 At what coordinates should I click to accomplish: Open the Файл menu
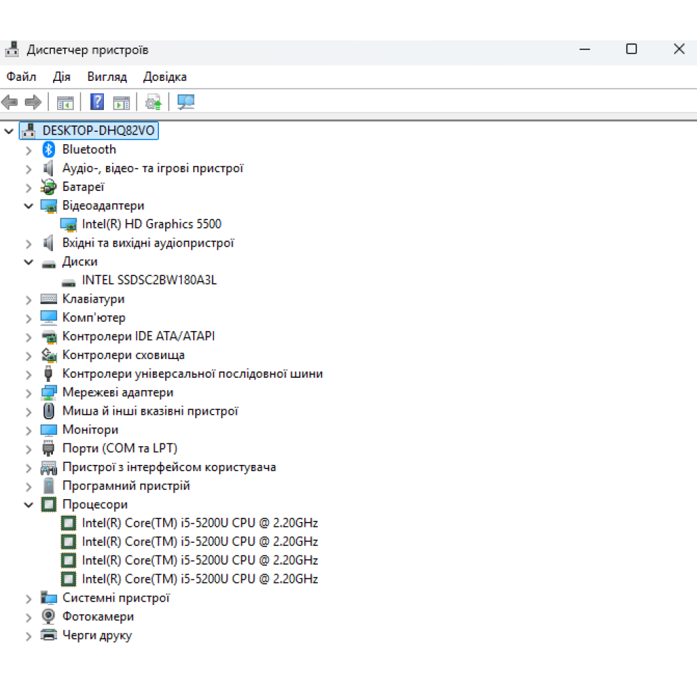coord(22,77)
